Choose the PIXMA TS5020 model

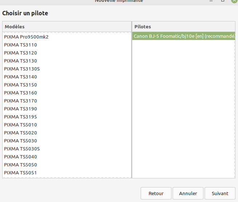(20, 133)
